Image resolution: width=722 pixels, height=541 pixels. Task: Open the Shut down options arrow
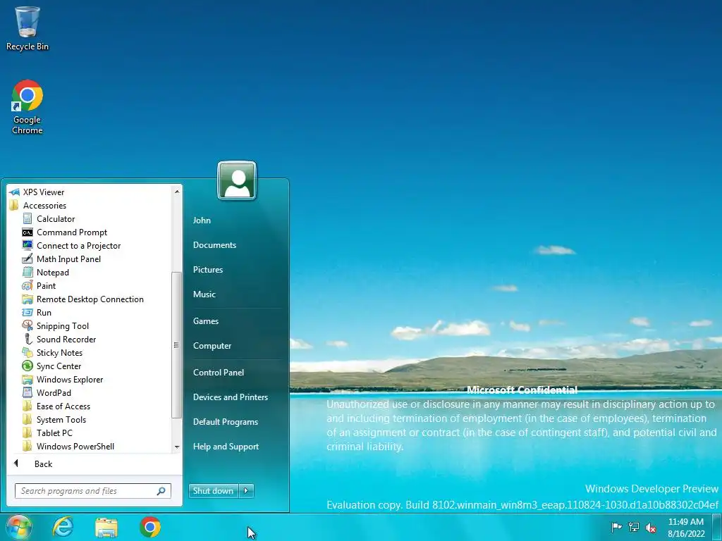246,491
